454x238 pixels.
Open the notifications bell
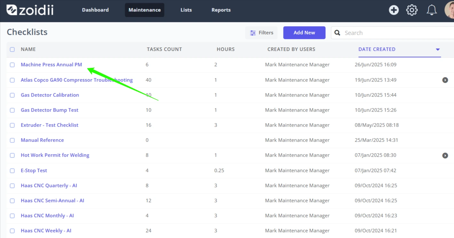click(x=432, y=10)
